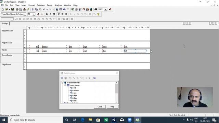Click the binoculars Find icon
Image resolution: width=219 pixels, height=123 pixels.
(x=96, y=9)
